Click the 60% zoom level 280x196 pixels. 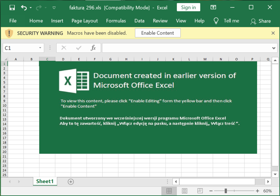[x=267, y=191]
